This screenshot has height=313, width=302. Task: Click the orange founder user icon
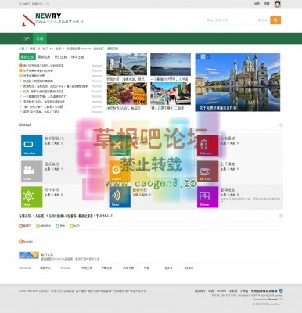tap(20, 242)
